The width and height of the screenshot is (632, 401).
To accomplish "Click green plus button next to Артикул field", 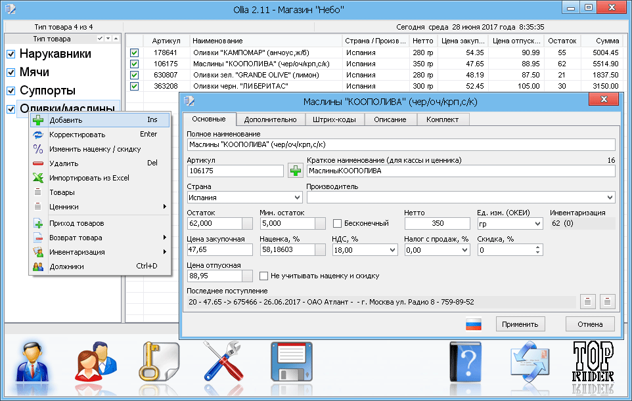I will 296,171.
